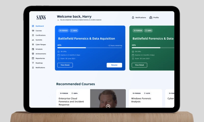Click the beginner focus description link

(81, 20)
